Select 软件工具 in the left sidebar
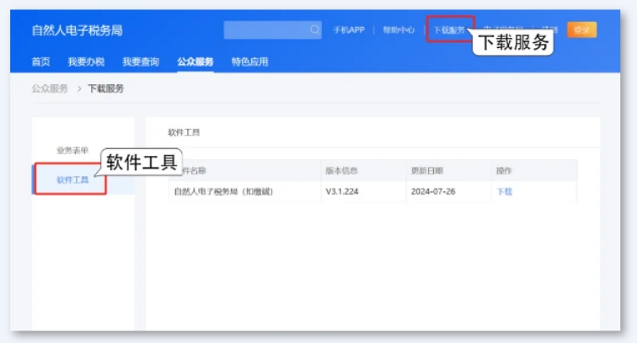This screenshot has width=637, height=343. click(72, 180)
